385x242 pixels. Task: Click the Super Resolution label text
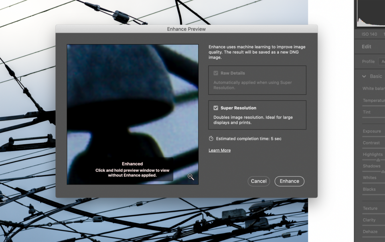(238, 108)
